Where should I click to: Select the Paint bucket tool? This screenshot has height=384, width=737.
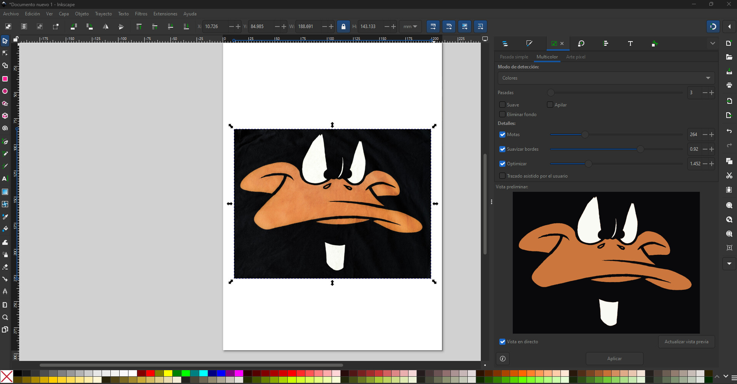click(x=5, y=229)
